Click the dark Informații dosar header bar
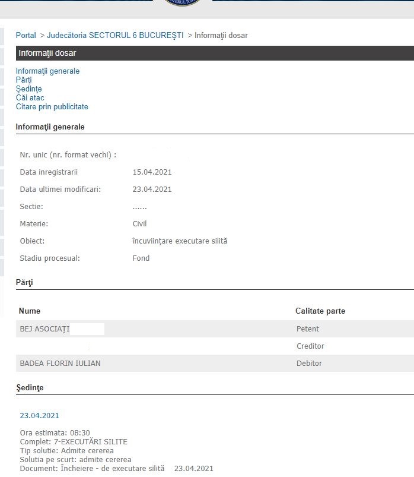414x477 pixels. 214,53
